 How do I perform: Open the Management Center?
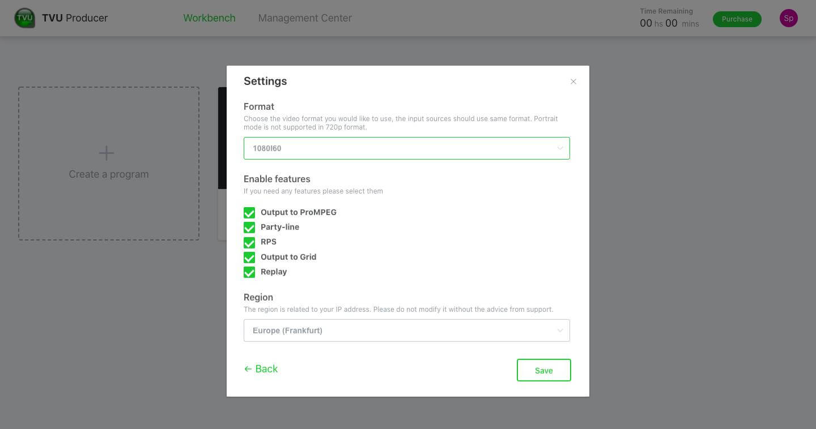[x=305, y=18]
